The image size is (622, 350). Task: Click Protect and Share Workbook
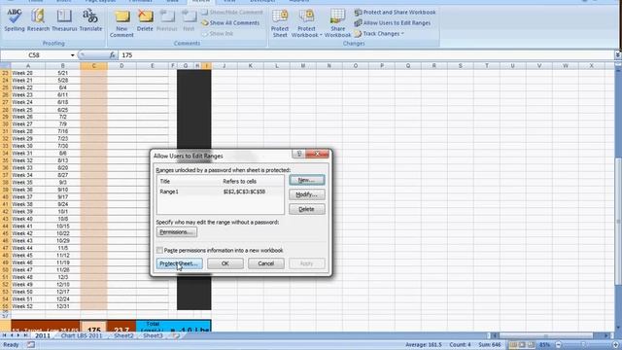tap(396, 13)
